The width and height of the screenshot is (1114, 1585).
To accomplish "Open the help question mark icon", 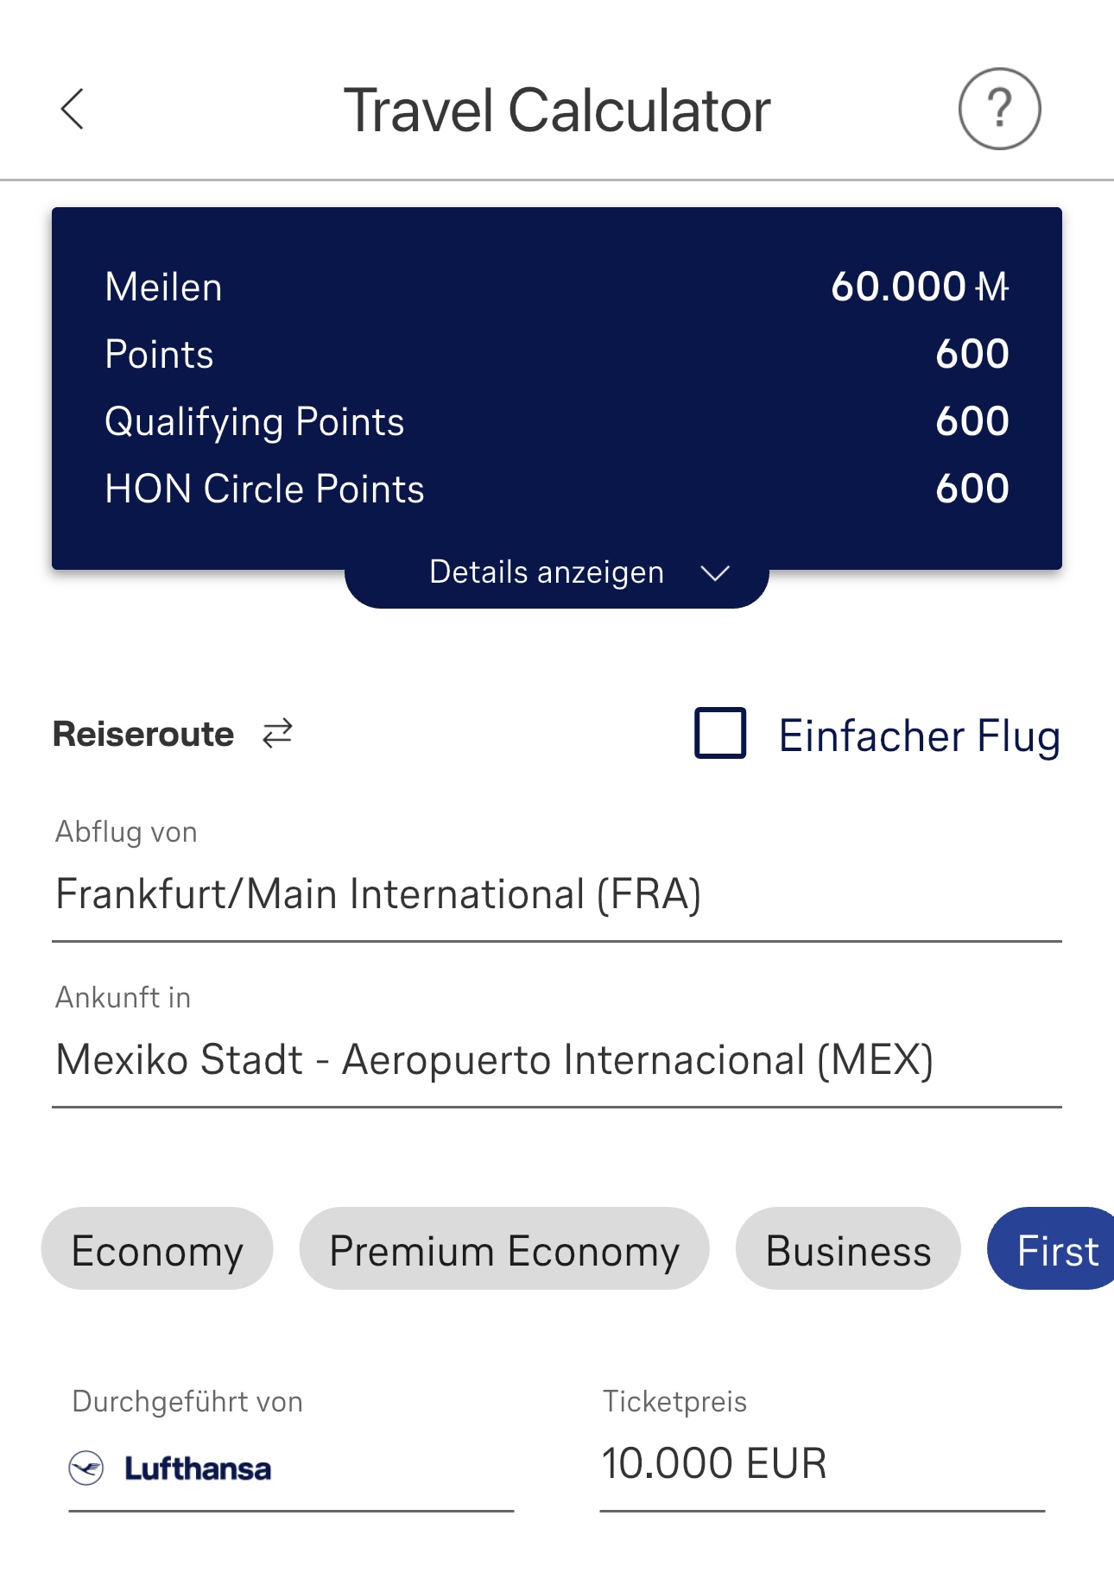I will click(999, 110).
